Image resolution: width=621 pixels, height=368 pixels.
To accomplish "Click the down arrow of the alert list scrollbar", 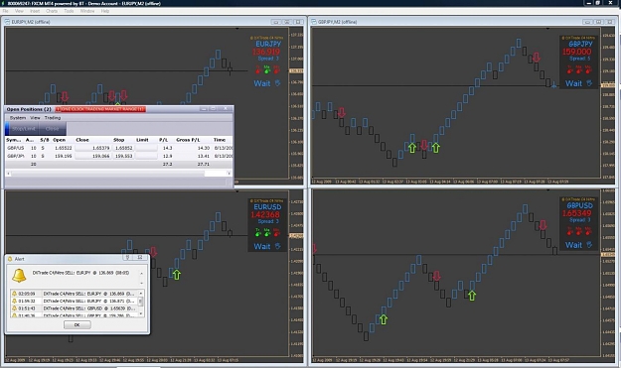I will (x=141, y=313).
